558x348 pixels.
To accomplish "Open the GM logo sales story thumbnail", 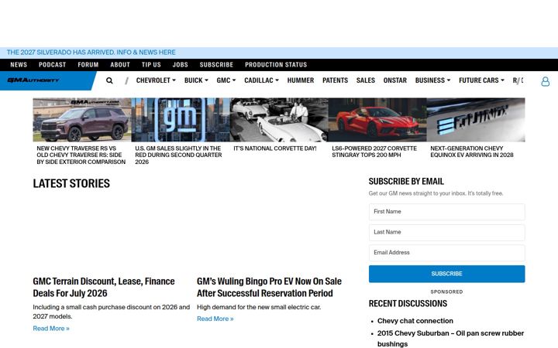I will (181, 120).
